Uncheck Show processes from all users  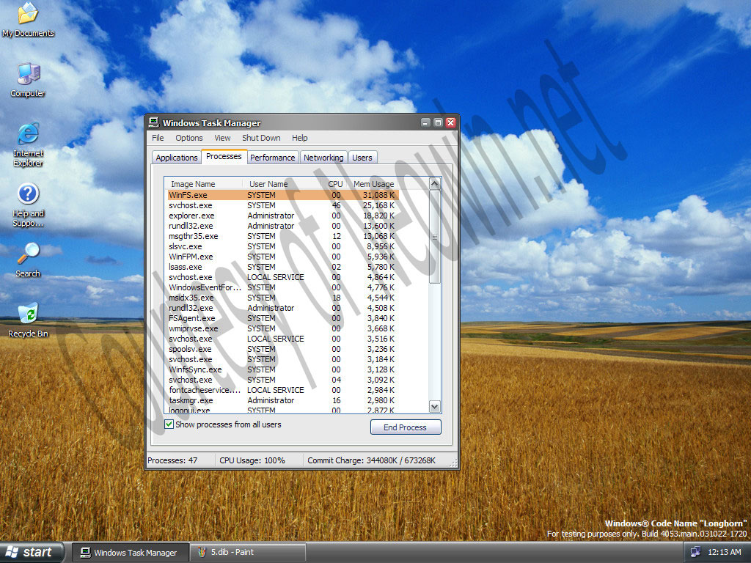click(169, 424)
